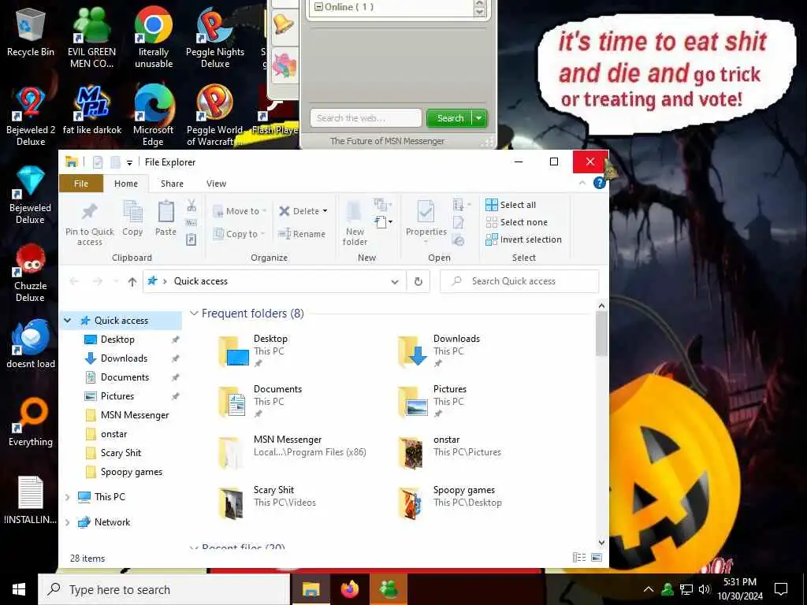807x605 pixels.
Task: Click the Paste icon in ribbon
Action: pyautogui.click(x=165, y=218)
